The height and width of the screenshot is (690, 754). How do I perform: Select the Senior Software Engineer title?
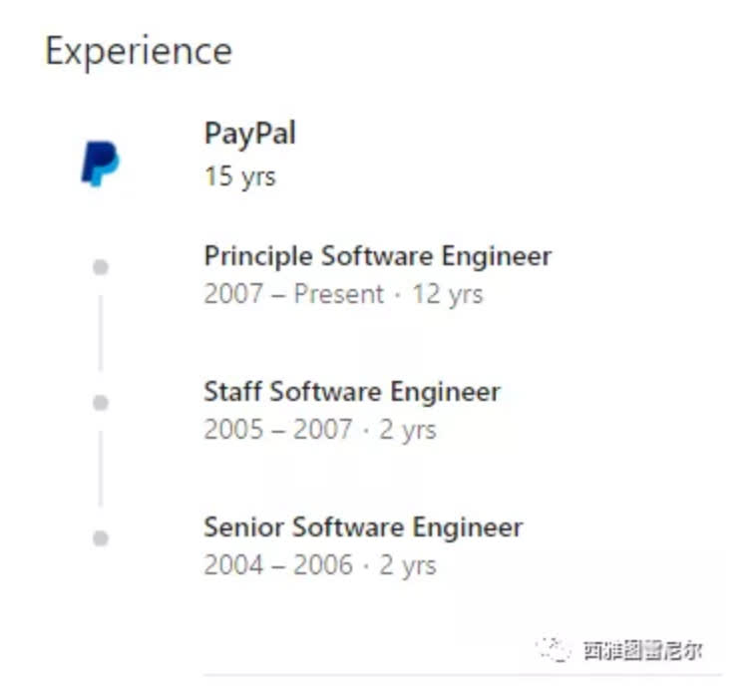point(363,526)
